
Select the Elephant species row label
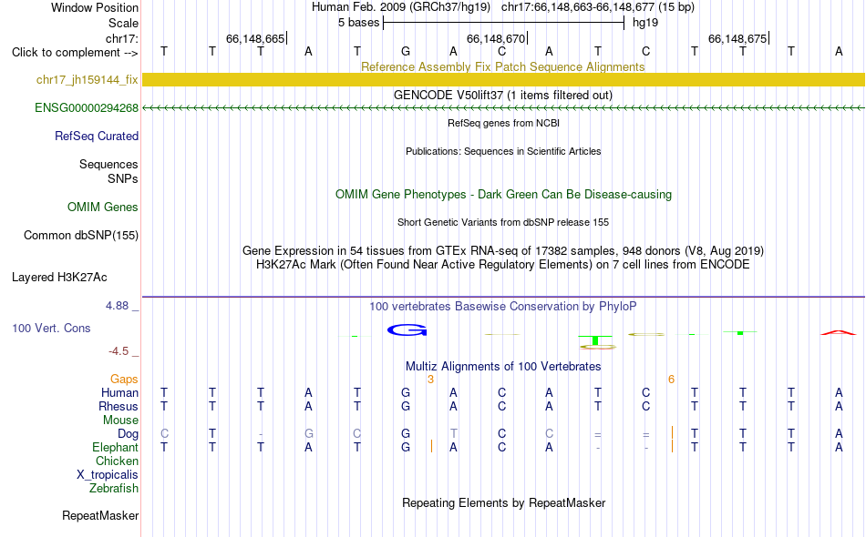click(x=115, y=448)
